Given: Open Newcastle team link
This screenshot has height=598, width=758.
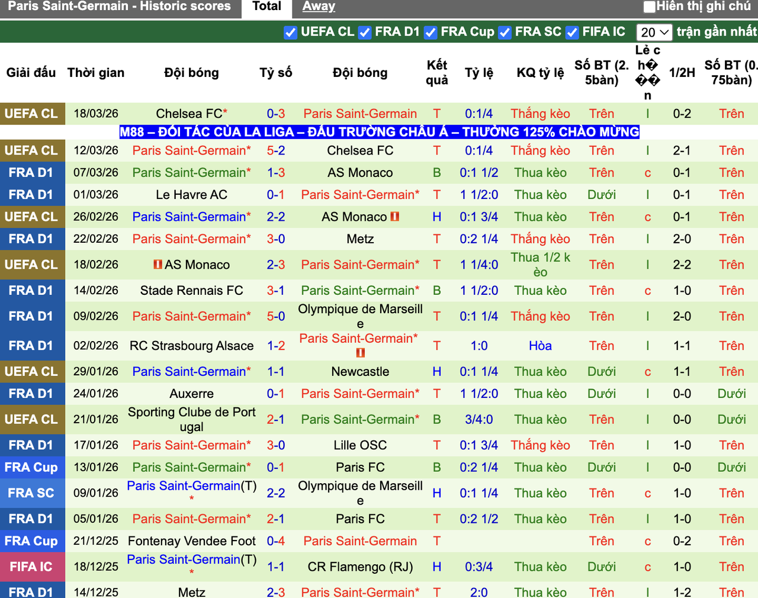Looking at the screenshot, I should click(x=360, y=372).
